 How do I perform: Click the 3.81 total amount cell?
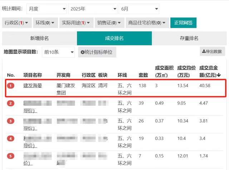tap(204, 121)
